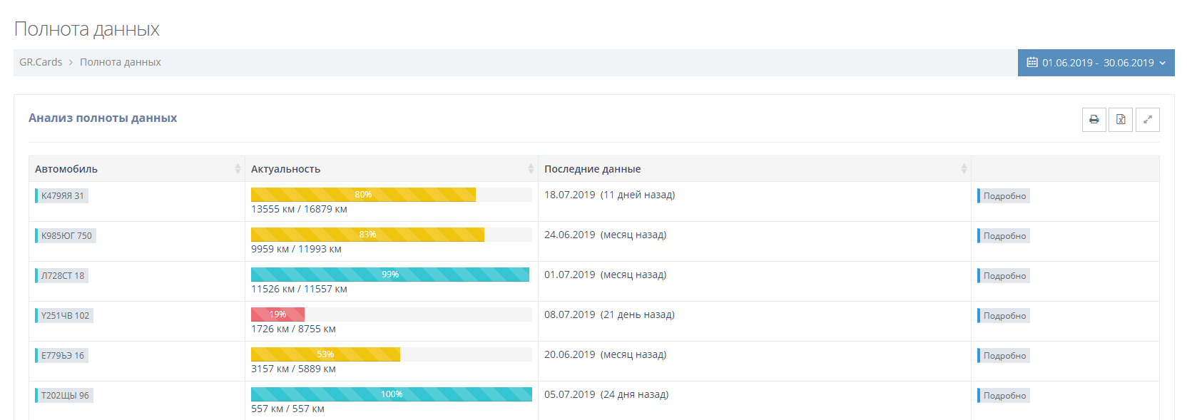Image resolution: width=1187 pixels, height=420 pixels.
Task: Expand panel to fullscreen with arrows icon
Action: 1147,120
